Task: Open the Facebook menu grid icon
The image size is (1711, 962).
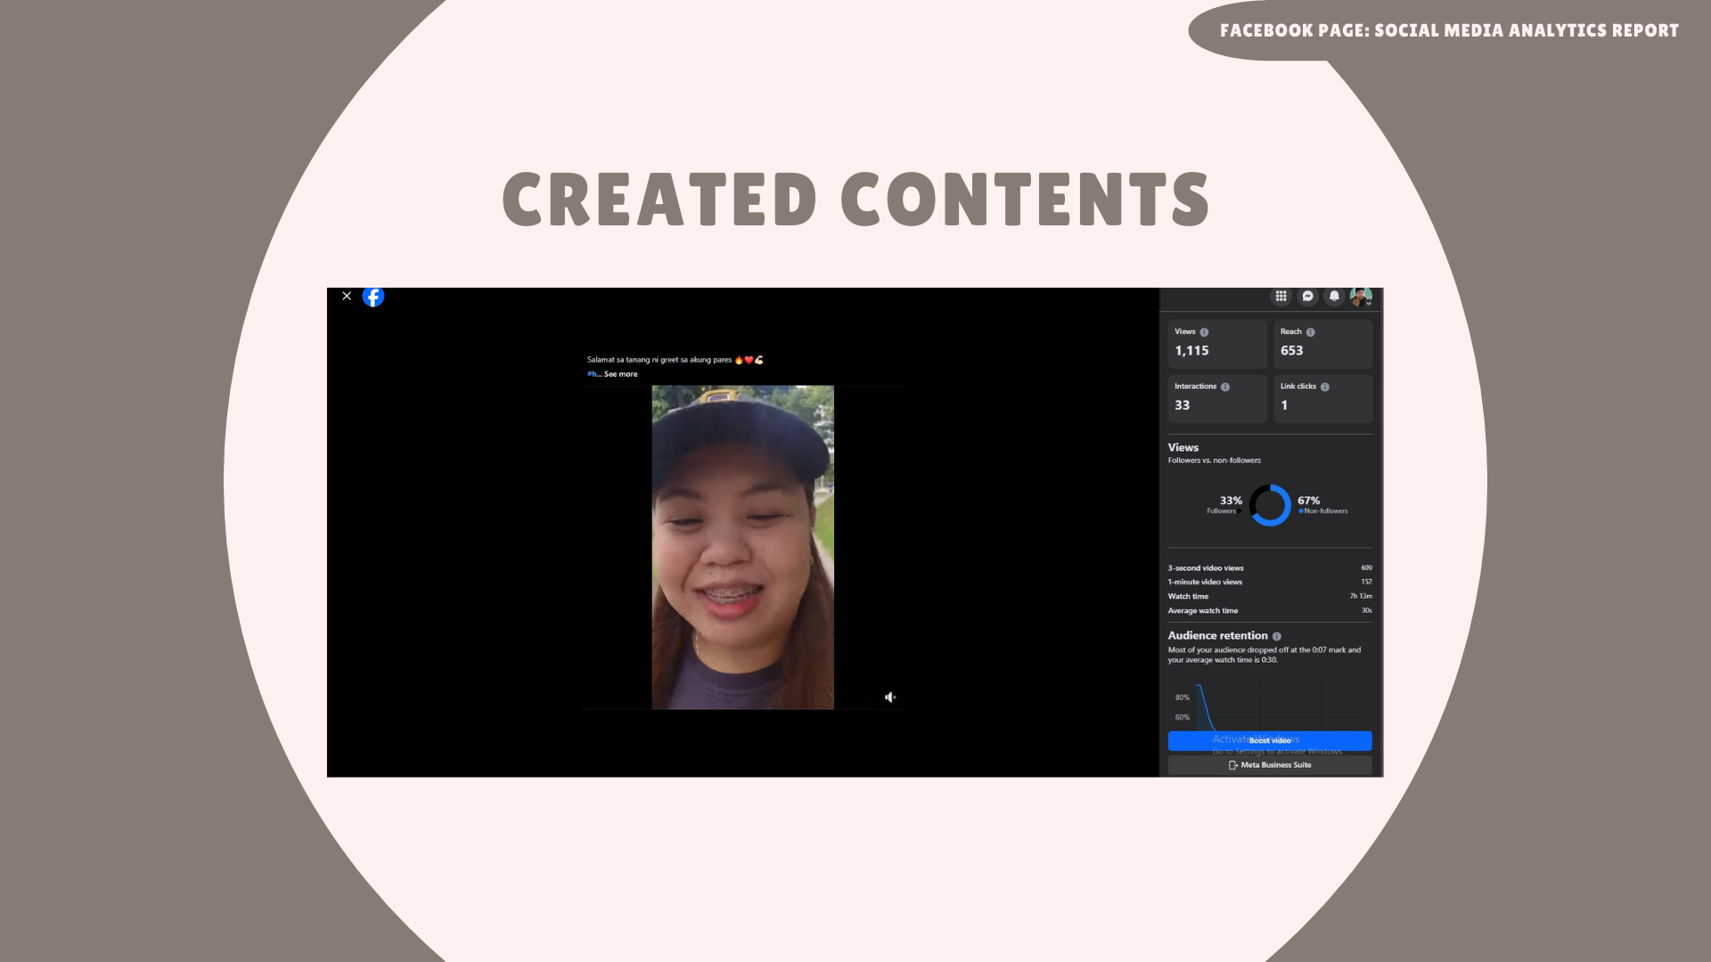Action: click(x=1281, y=297)
